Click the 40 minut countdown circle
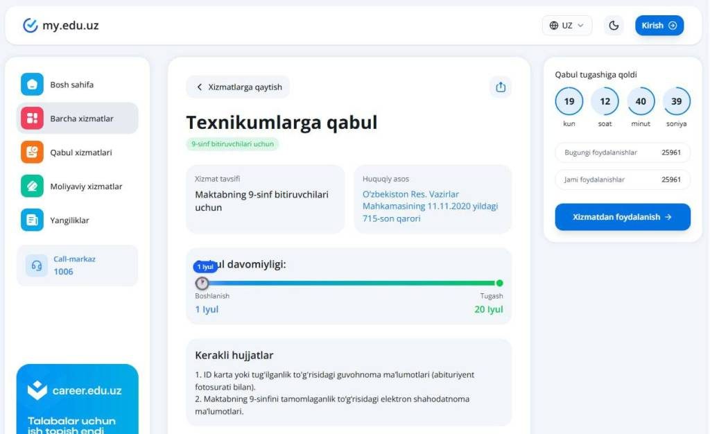The width and height of the screenshot is (710, 434). (641, 101)
